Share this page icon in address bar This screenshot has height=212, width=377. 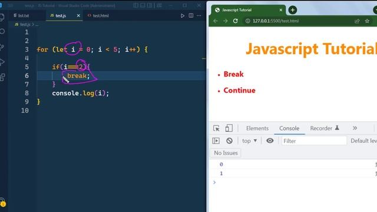click(357, 21)
